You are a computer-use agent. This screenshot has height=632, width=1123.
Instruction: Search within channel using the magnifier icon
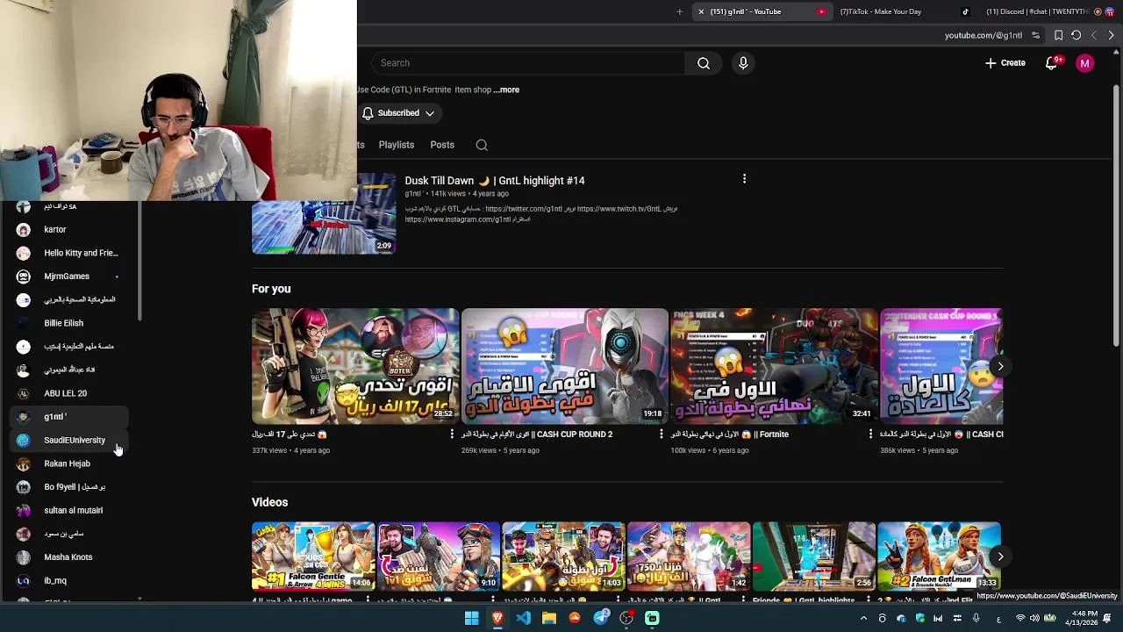tap(482, 145)
